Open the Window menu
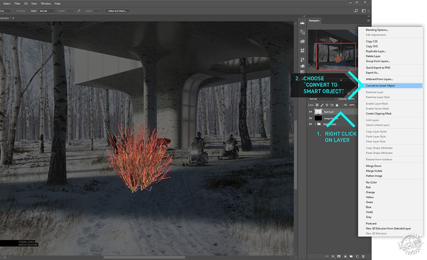 pyautogui.click(x=46, y=3)
